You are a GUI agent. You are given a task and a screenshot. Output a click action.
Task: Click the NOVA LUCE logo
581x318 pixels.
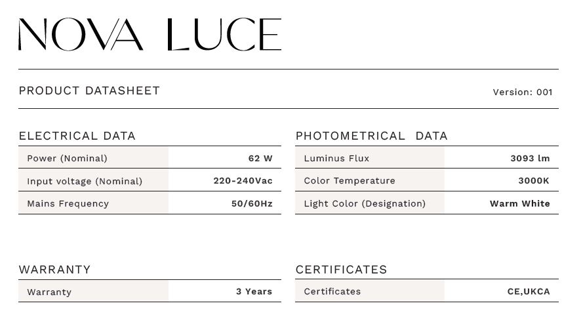coord(150,35)
